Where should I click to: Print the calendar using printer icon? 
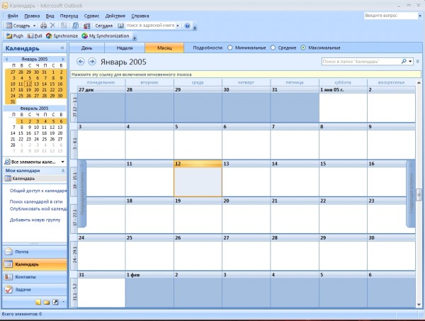(x=44, y=26)
